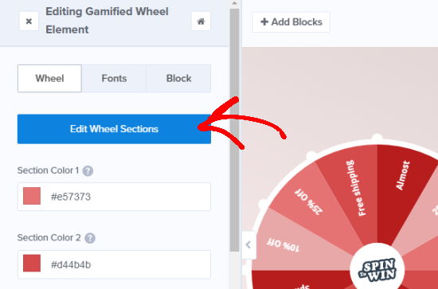Show help for Section Color 2
Screen dimensions: 438x289
pos(90,238)
